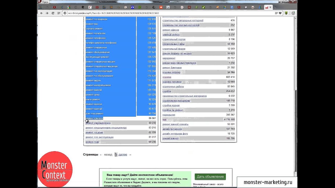Open the 'отделка квартир' link
This screenshot has height=188, width=335.
point(171,72)
